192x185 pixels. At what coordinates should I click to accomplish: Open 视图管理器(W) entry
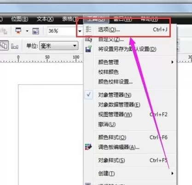click(x=130, y=114)
